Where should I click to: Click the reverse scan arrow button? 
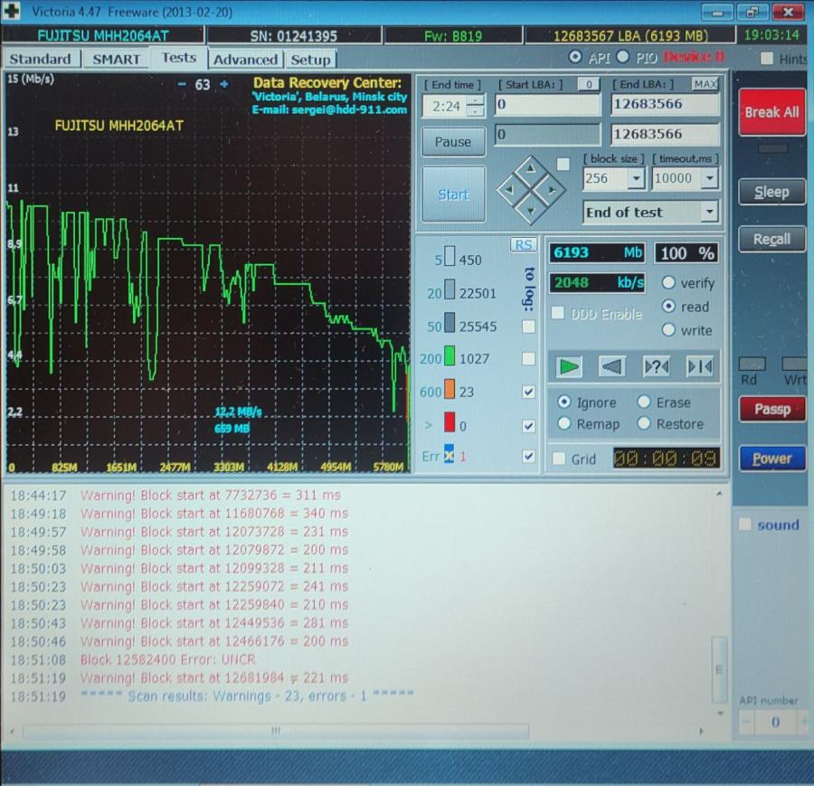(612, 366)
